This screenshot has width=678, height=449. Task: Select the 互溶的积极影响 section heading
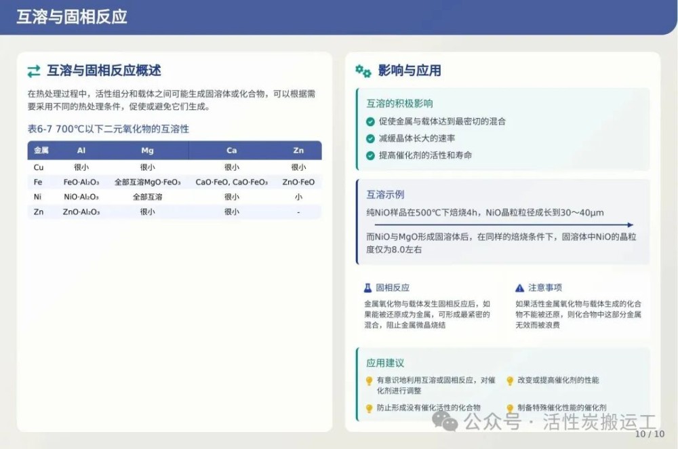click(399, 104)
